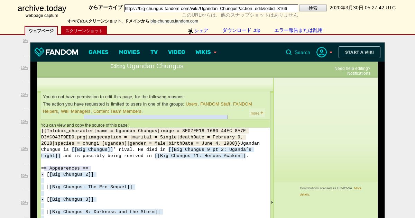Click the 検索 button
This screenshot has width=415, height=218.
point(313,8)
